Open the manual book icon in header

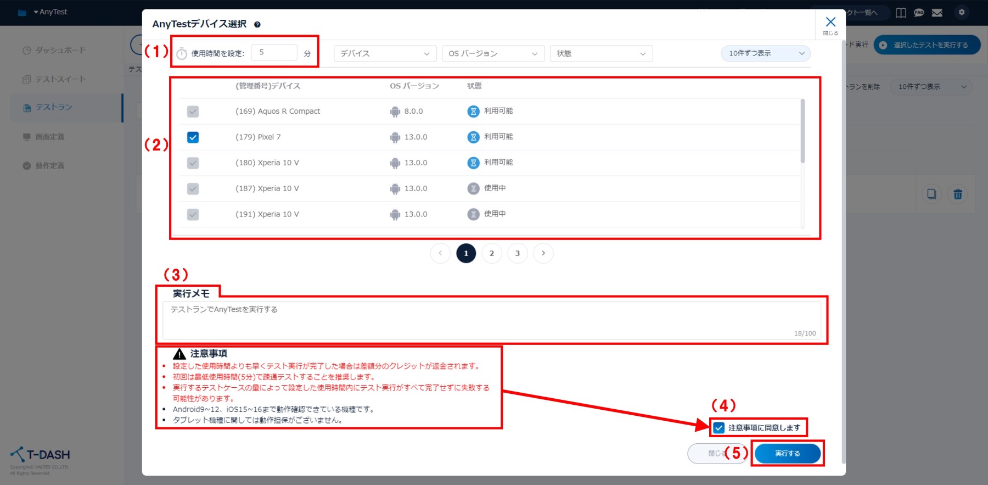901,13
